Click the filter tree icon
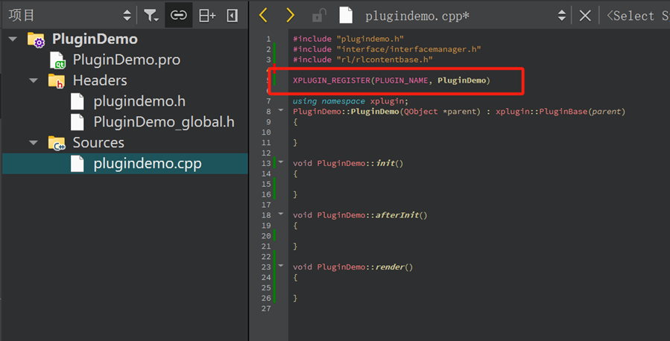This screenshot has width=670, height=341. pyautogui.click(x=151, y=15)
